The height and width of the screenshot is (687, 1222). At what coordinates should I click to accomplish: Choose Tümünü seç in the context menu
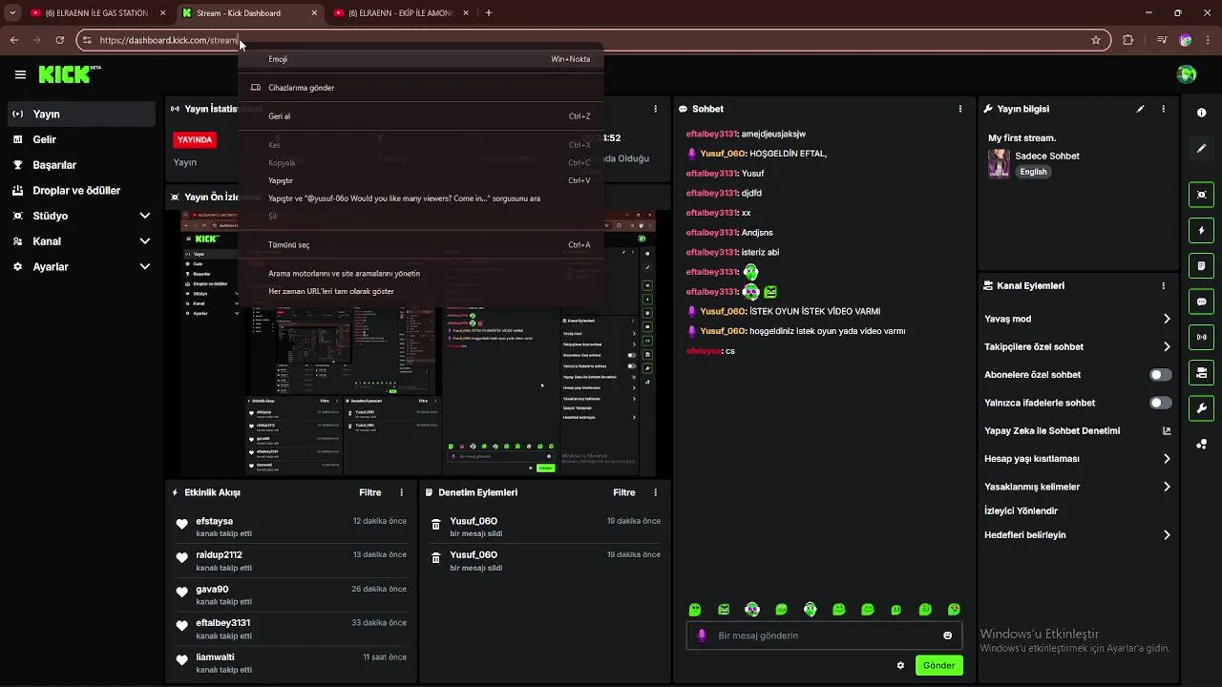point(420,245)
